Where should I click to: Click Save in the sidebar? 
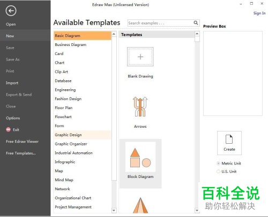click(x=10, y=48)
